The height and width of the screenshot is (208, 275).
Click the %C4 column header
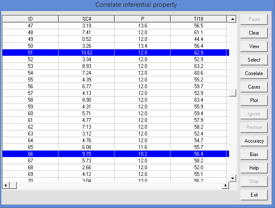point(86,19)
